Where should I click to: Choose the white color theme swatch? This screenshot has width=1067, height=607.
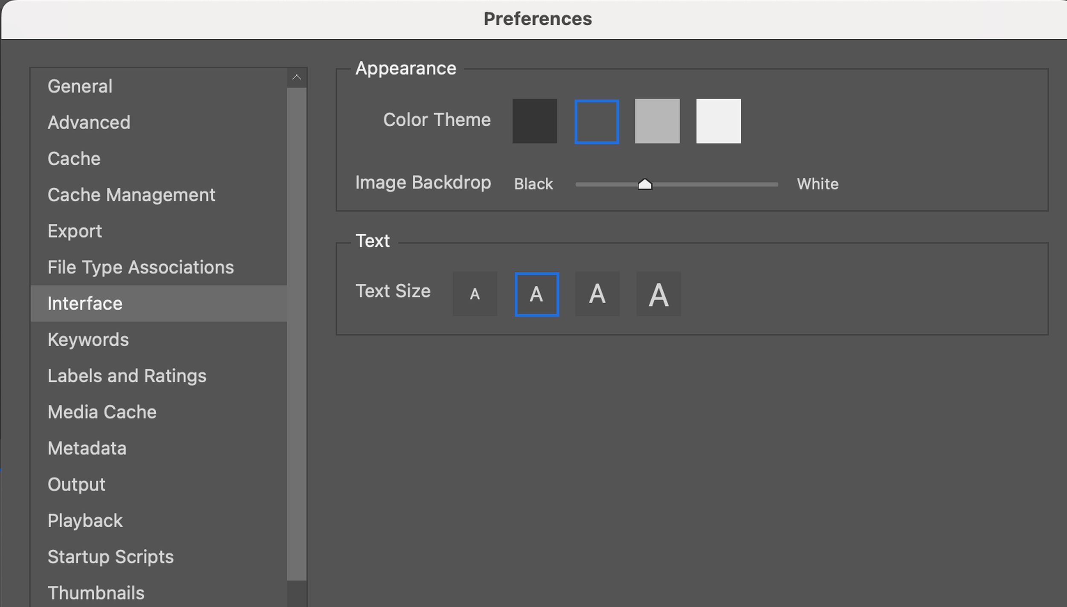tap(718, 121)
